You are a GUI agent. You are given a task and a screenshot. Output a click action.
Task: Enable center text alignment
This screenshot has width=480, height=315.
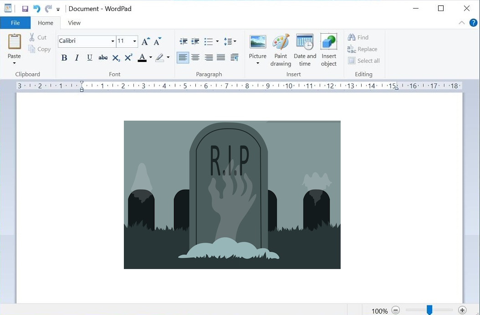[x=195, y=57]
